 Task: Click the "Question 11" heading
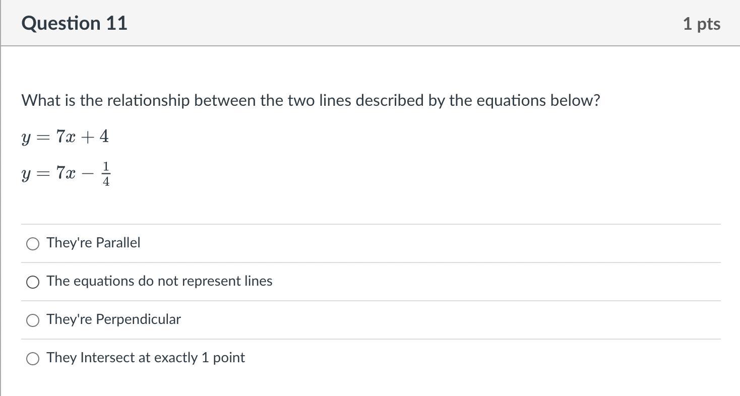point(75,24)
